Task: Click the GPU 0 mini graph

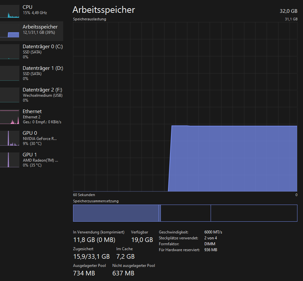Action: pyautogui.click(x=9, y=138)
